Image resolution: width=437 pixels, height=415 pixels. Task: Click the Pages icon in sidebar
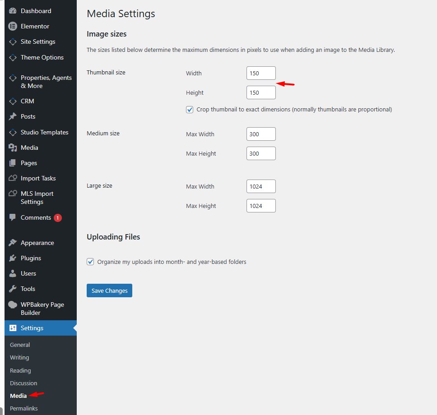click(x=13, y=163)
